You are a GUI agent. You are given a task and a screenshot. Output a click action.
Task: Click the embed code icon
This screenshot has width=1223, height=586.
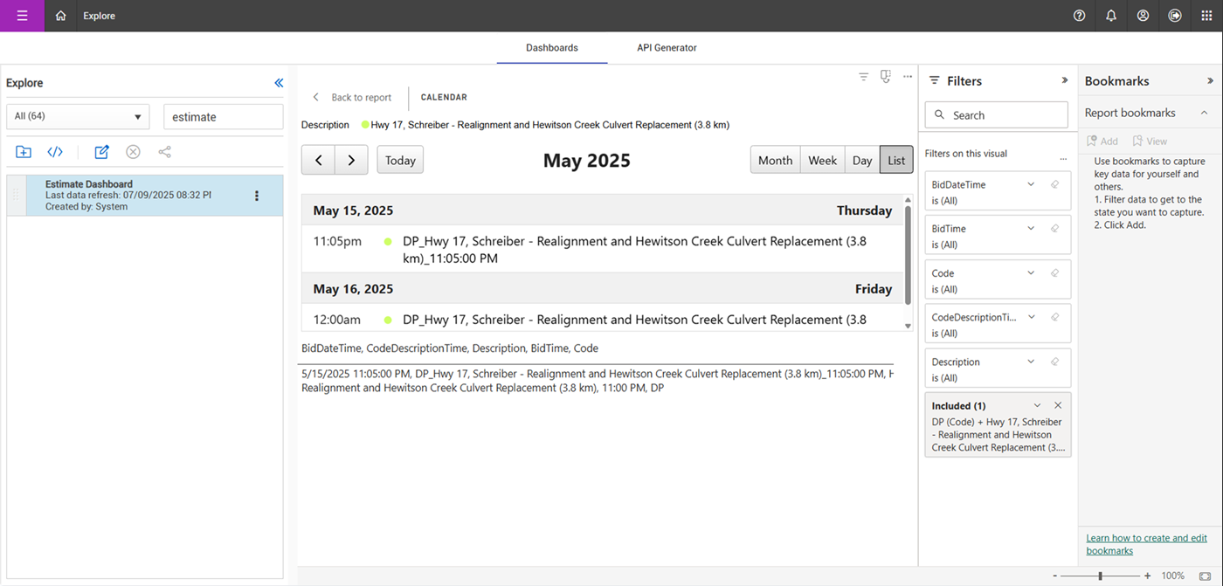tap(55, 152)
